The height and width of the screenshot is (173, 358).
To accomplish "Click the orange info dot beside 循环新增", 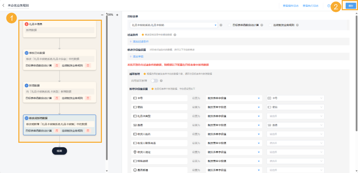I will 144,74.
